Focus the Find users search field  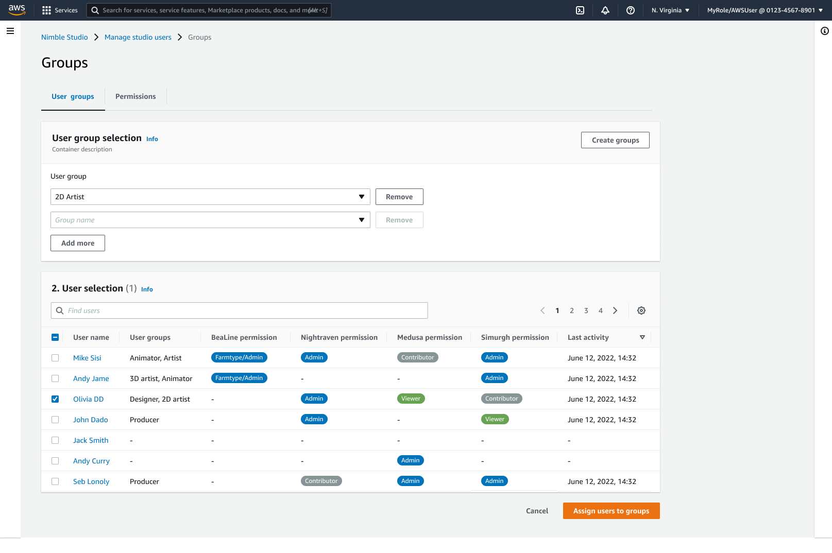240,310
